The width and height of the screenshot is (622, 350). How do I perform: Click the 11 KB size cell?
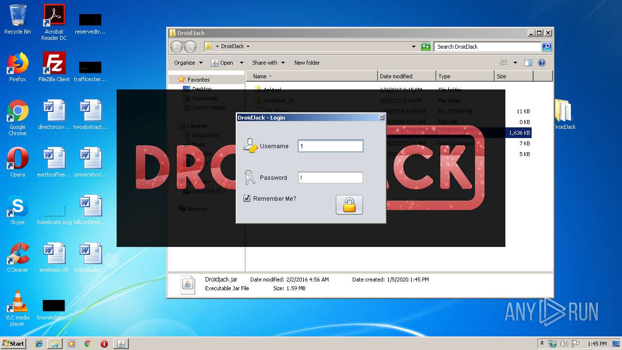tap(523, 111)
